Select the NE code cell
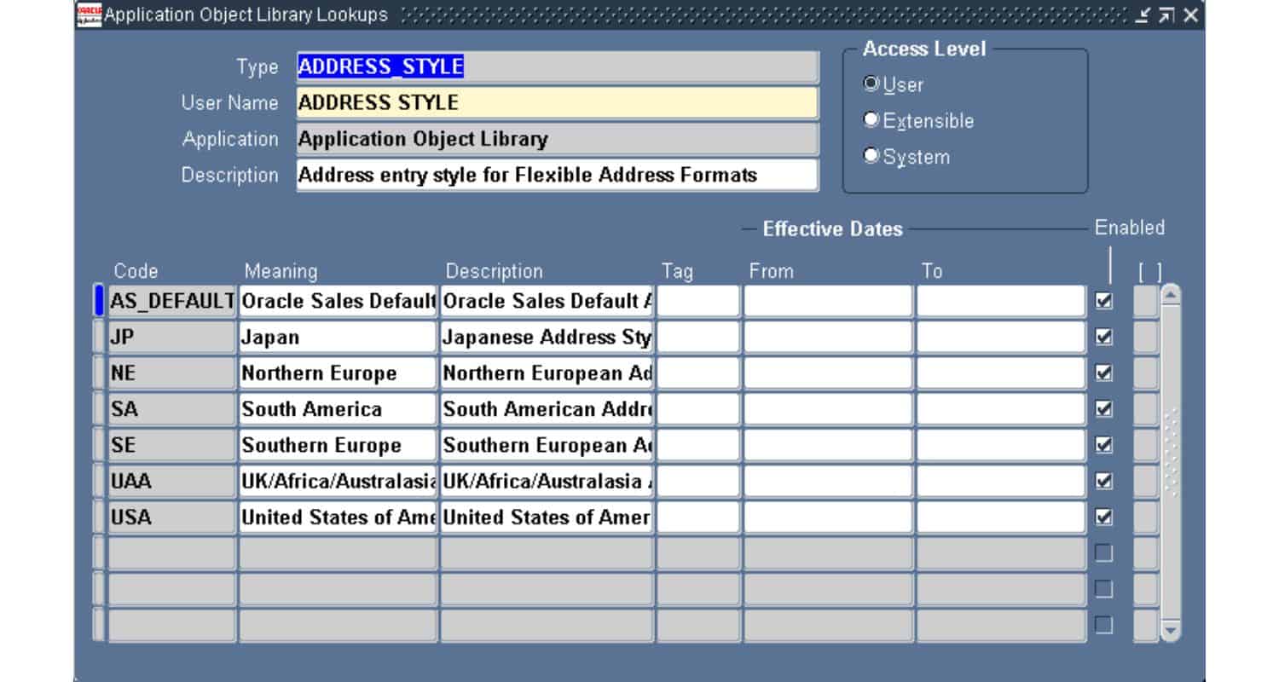The image size is (1279, 682). point(171,373)
